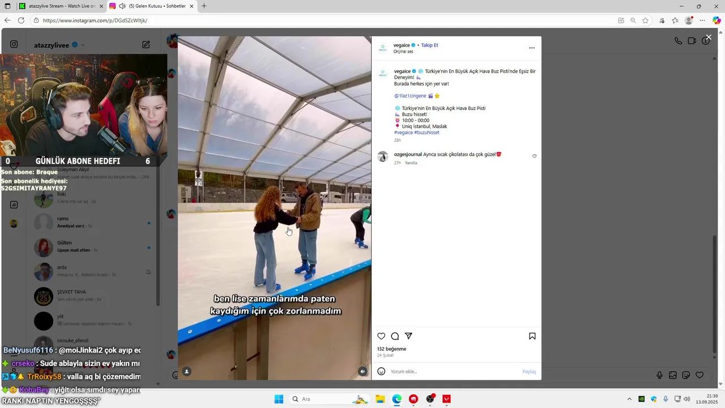Launch Copilot from the Edge toolbar
The image size is (725, 408).
coord(717,20)
